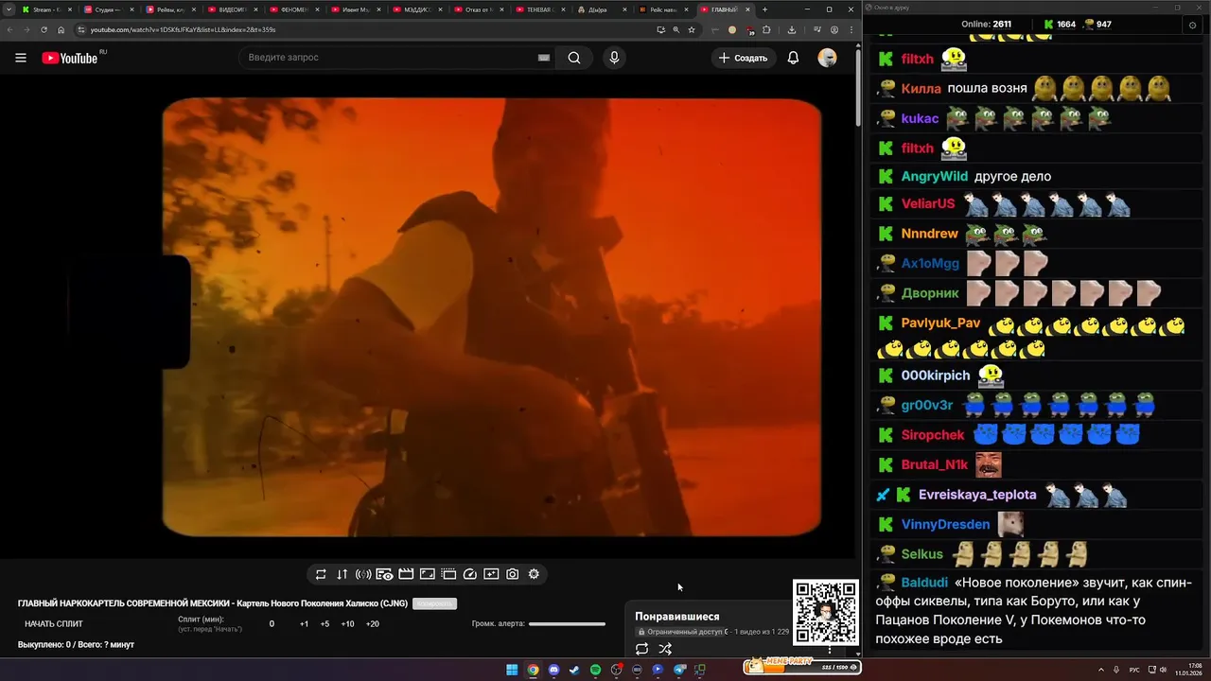Open a new browser tab
The width and height of the screenshot is (1211, 681).
coord(764,9)
